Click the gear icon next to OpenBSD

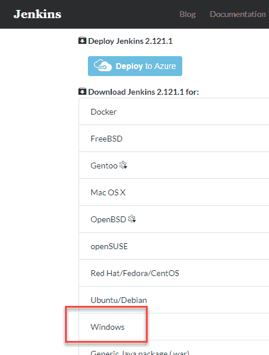pyautogui.click(x=132, y=219)
